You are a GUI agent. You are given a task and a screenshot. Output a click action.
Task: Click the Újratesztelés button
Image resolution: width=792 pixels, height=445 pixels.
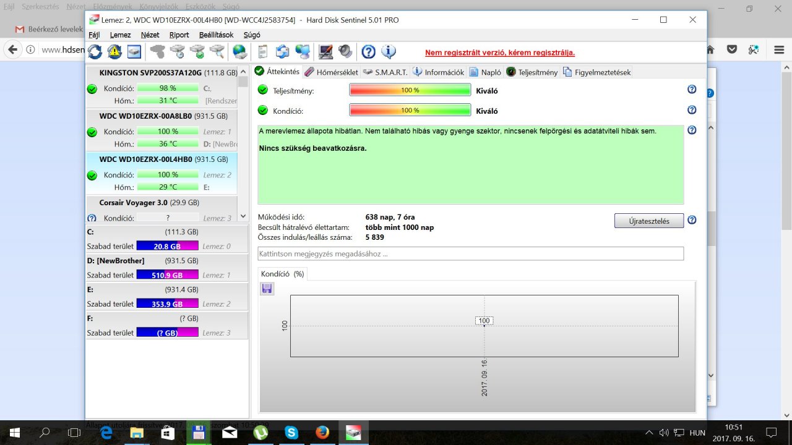(x=649, y=221)
